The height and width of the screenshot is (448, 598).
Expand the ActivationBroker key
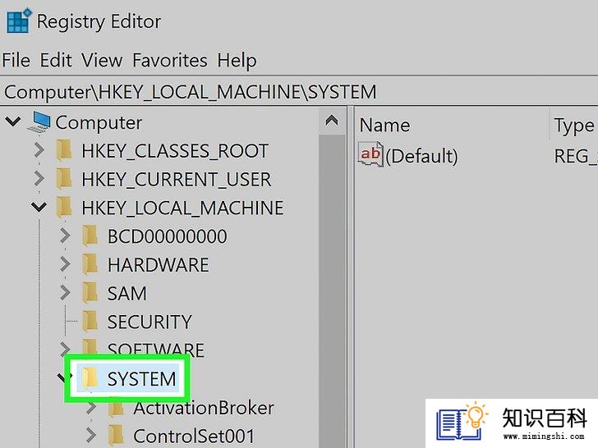click(91, 408)
